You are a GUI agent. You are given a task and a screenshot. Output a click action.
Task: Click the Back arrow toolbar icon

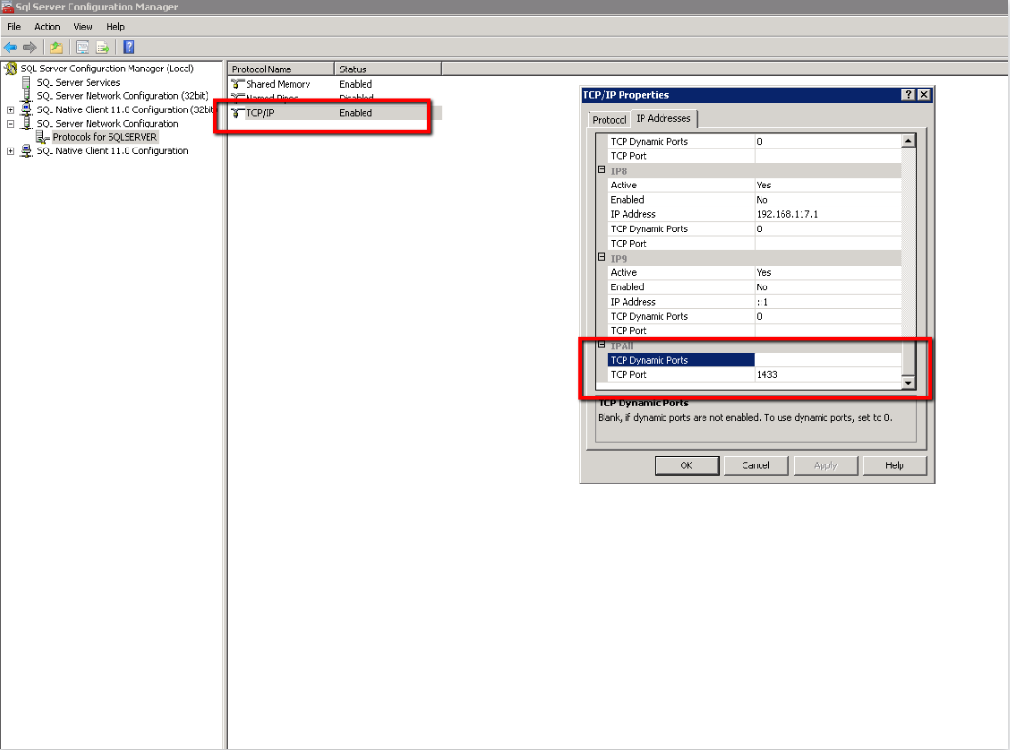point(10,47)
